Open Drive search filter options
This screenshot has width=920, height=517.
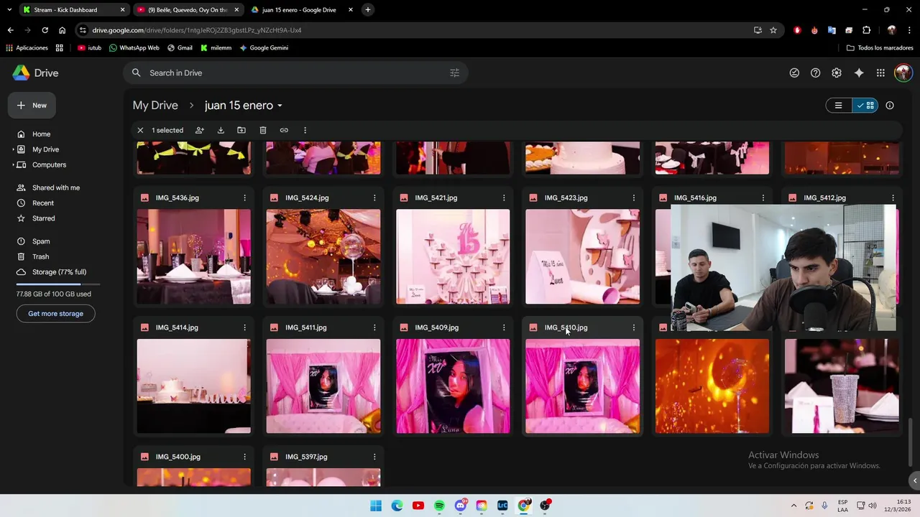[454, 73]
